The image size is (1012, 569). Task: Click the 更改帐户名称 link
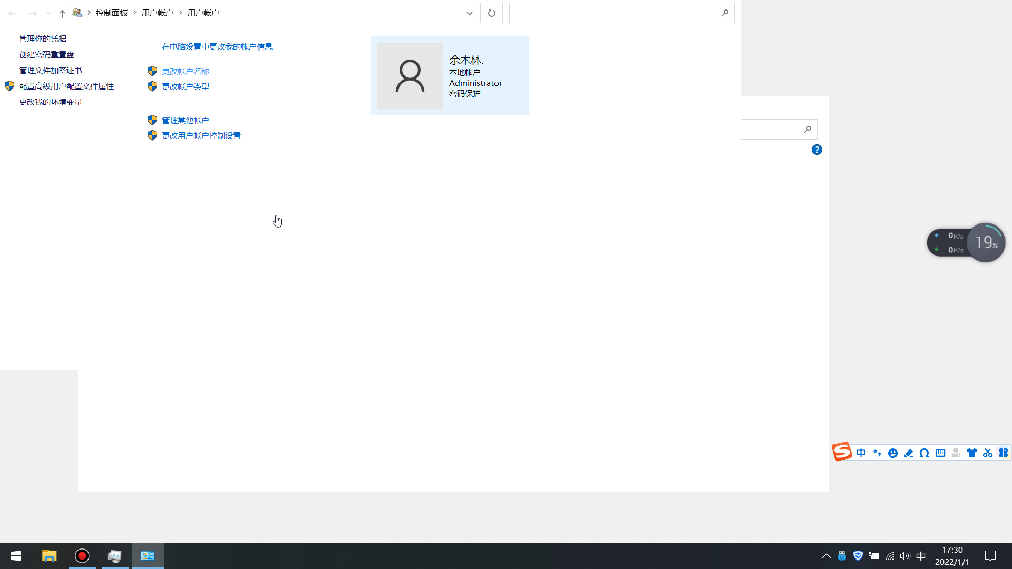[185, 71]
